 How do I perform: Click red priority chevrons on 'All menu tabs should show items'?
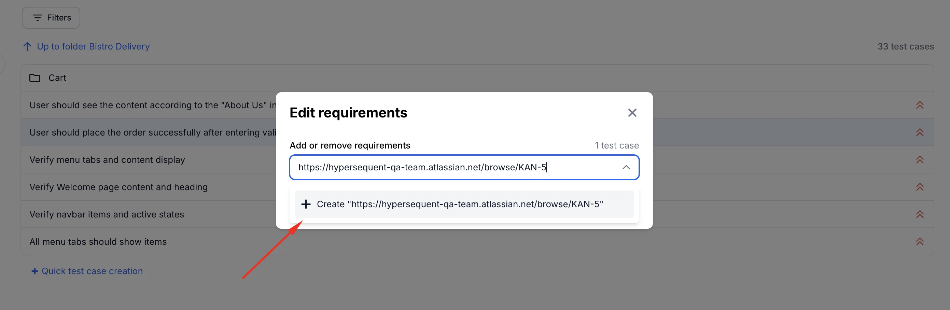pos(920,242)
